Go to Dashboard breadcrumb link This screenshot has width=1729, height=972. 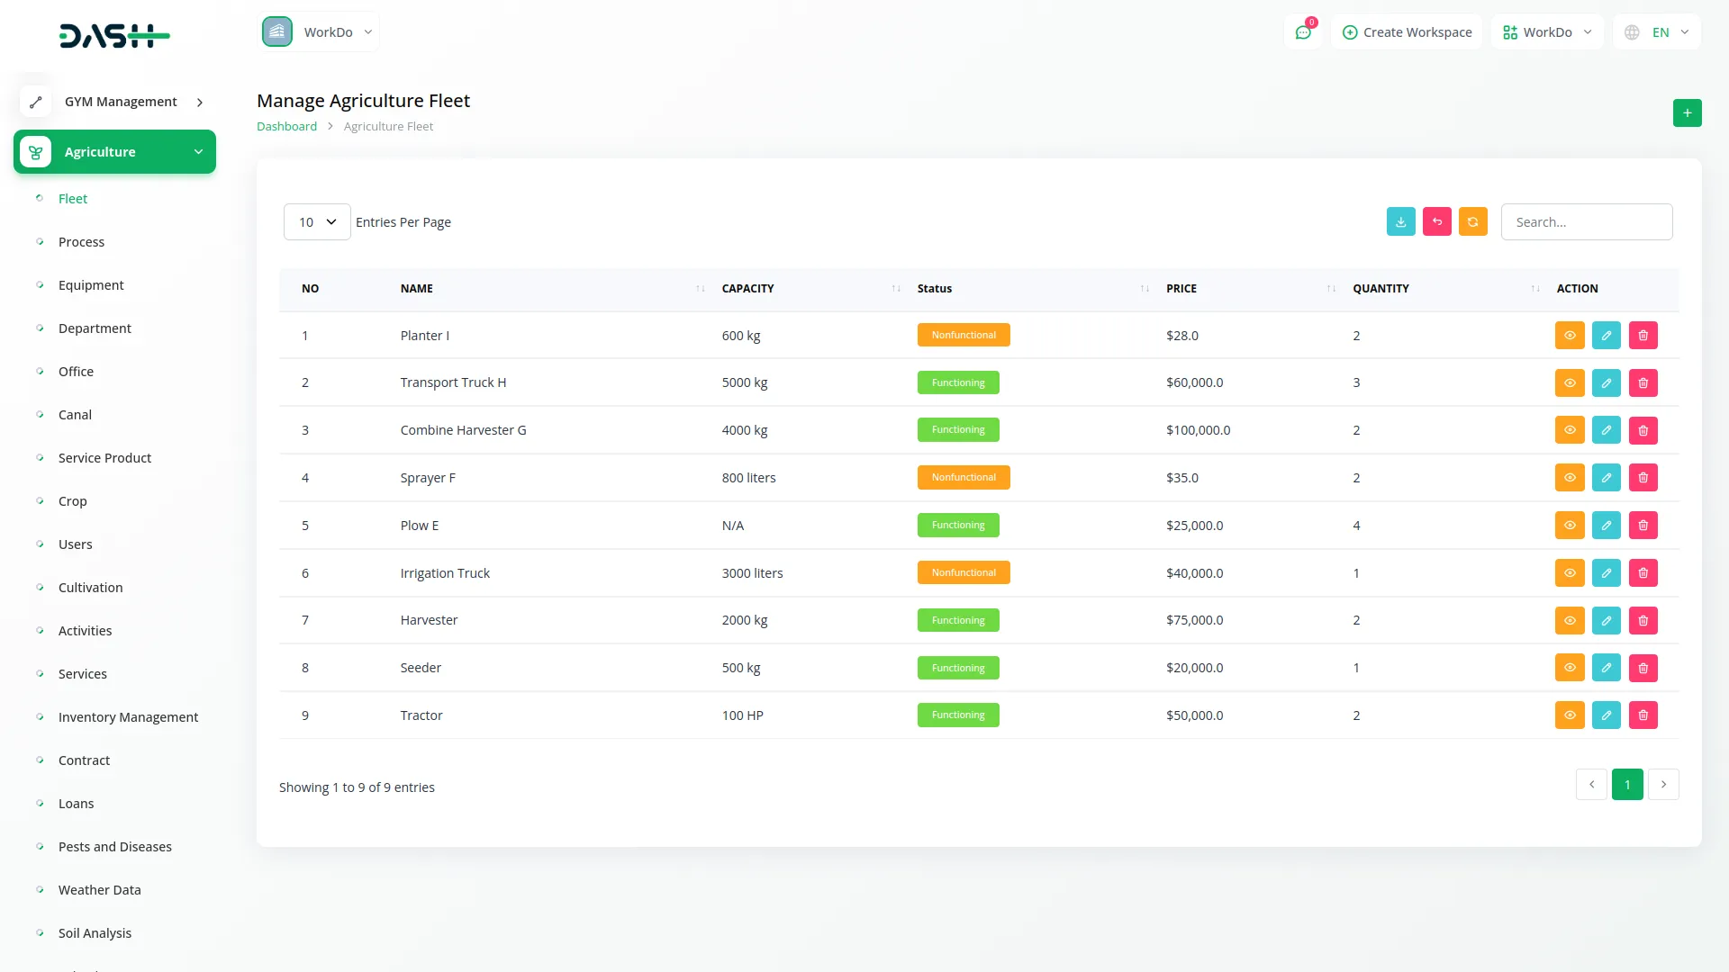(286, 127)
